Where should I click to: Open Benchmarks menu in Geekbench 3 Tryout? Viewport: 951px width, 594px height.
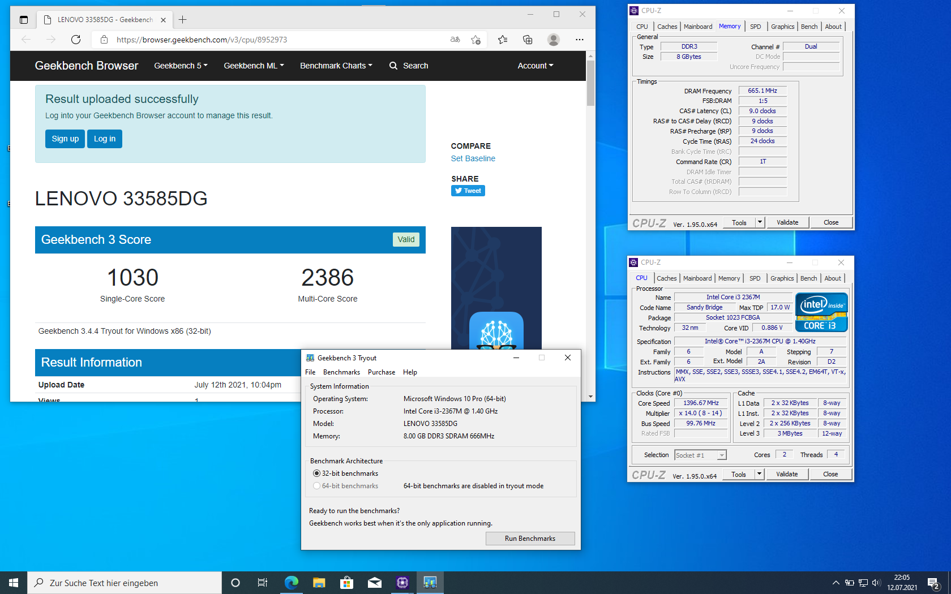(341, 372)
